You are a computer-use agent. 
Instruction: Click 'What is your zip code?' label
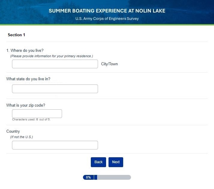coord(26,105)
